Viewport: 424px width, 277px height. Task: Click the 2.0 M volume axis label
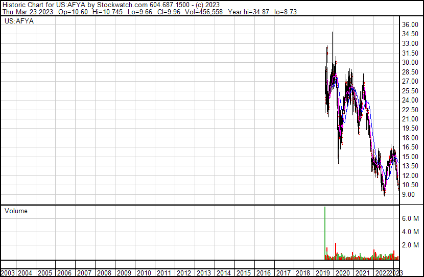pos(410,245)
